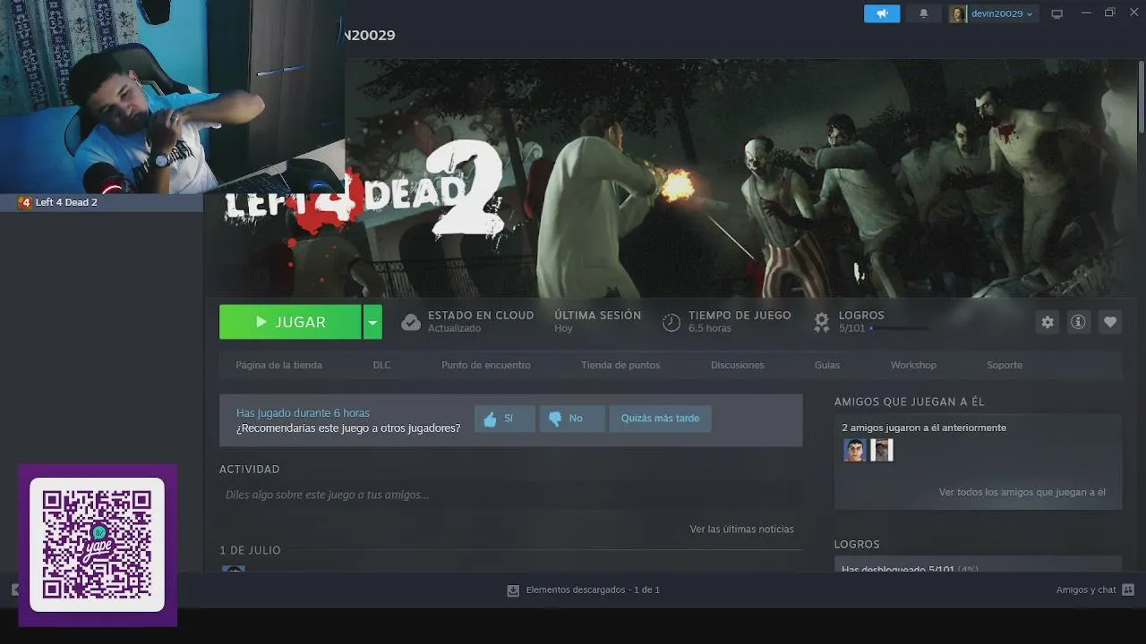Open the Discusiones tab
This screenshot has height=644, width=1146.
pyautogui.click(x=738, y=365)
